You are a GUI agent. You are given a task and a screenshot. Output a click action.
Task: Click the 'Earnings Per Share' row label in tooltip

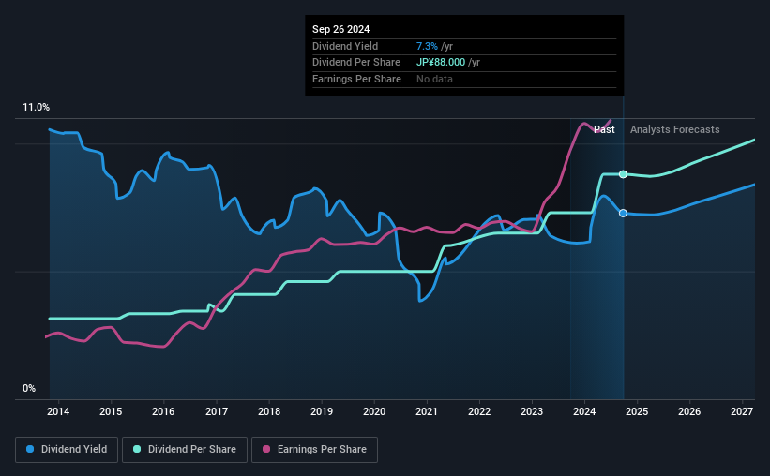tap(356, 79)
